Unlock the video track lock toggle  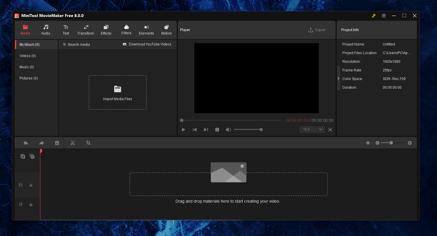[31, 184]
